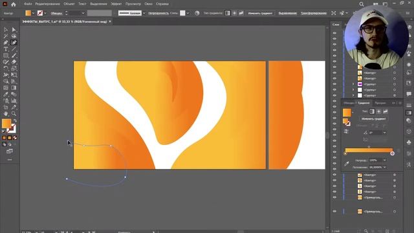Open the stop location dropdown
This screenshot has height=233, width=414.
click(384, 167)
